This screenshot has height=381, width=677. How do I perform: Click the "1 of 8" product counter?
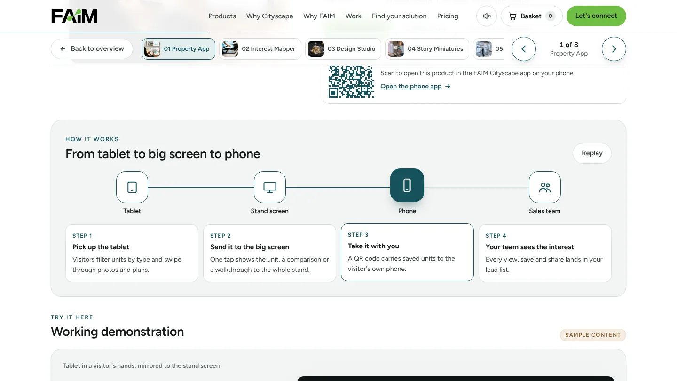[569, 45]
